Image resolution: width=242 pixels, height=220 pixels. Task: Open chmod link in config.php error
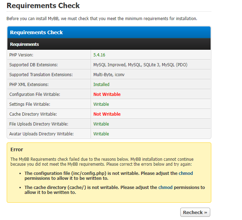[x=186, y=173]
